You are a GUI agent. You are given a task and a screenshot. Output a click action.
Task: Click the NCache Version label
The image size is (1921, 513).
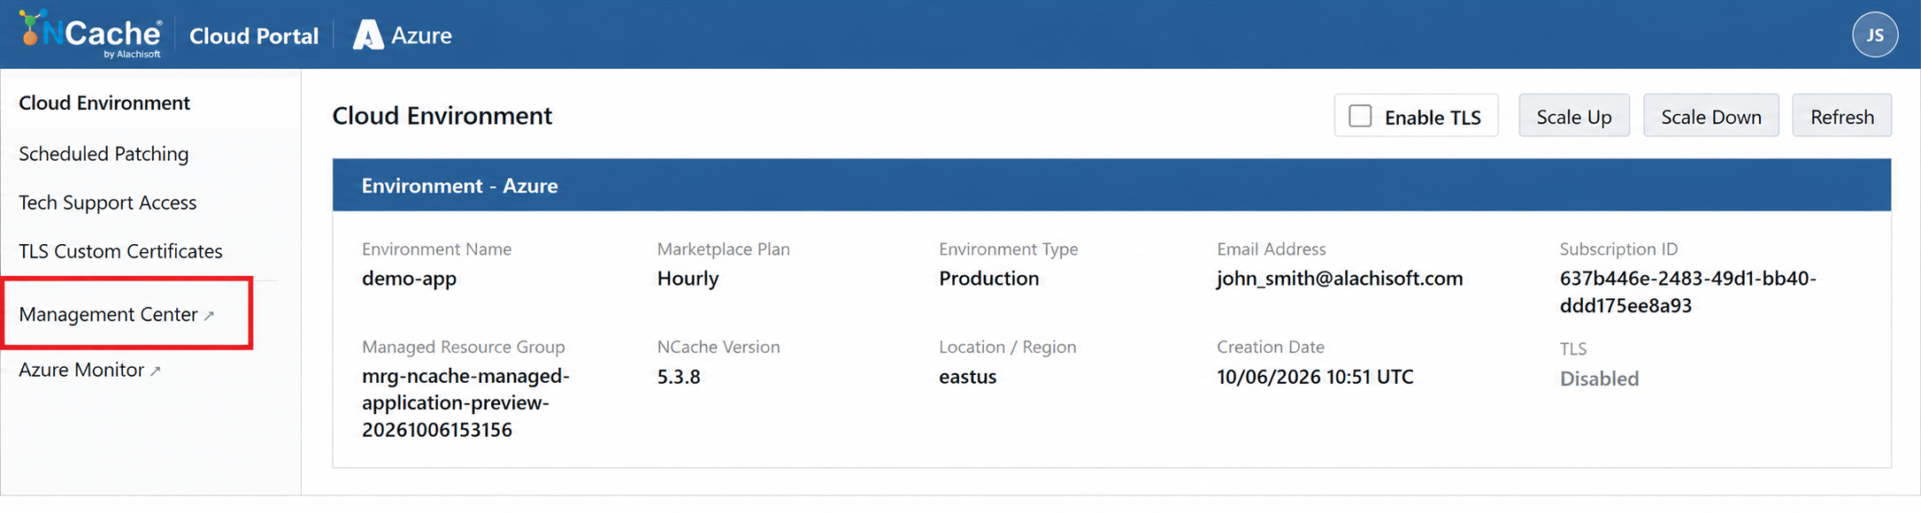[718, 348]
